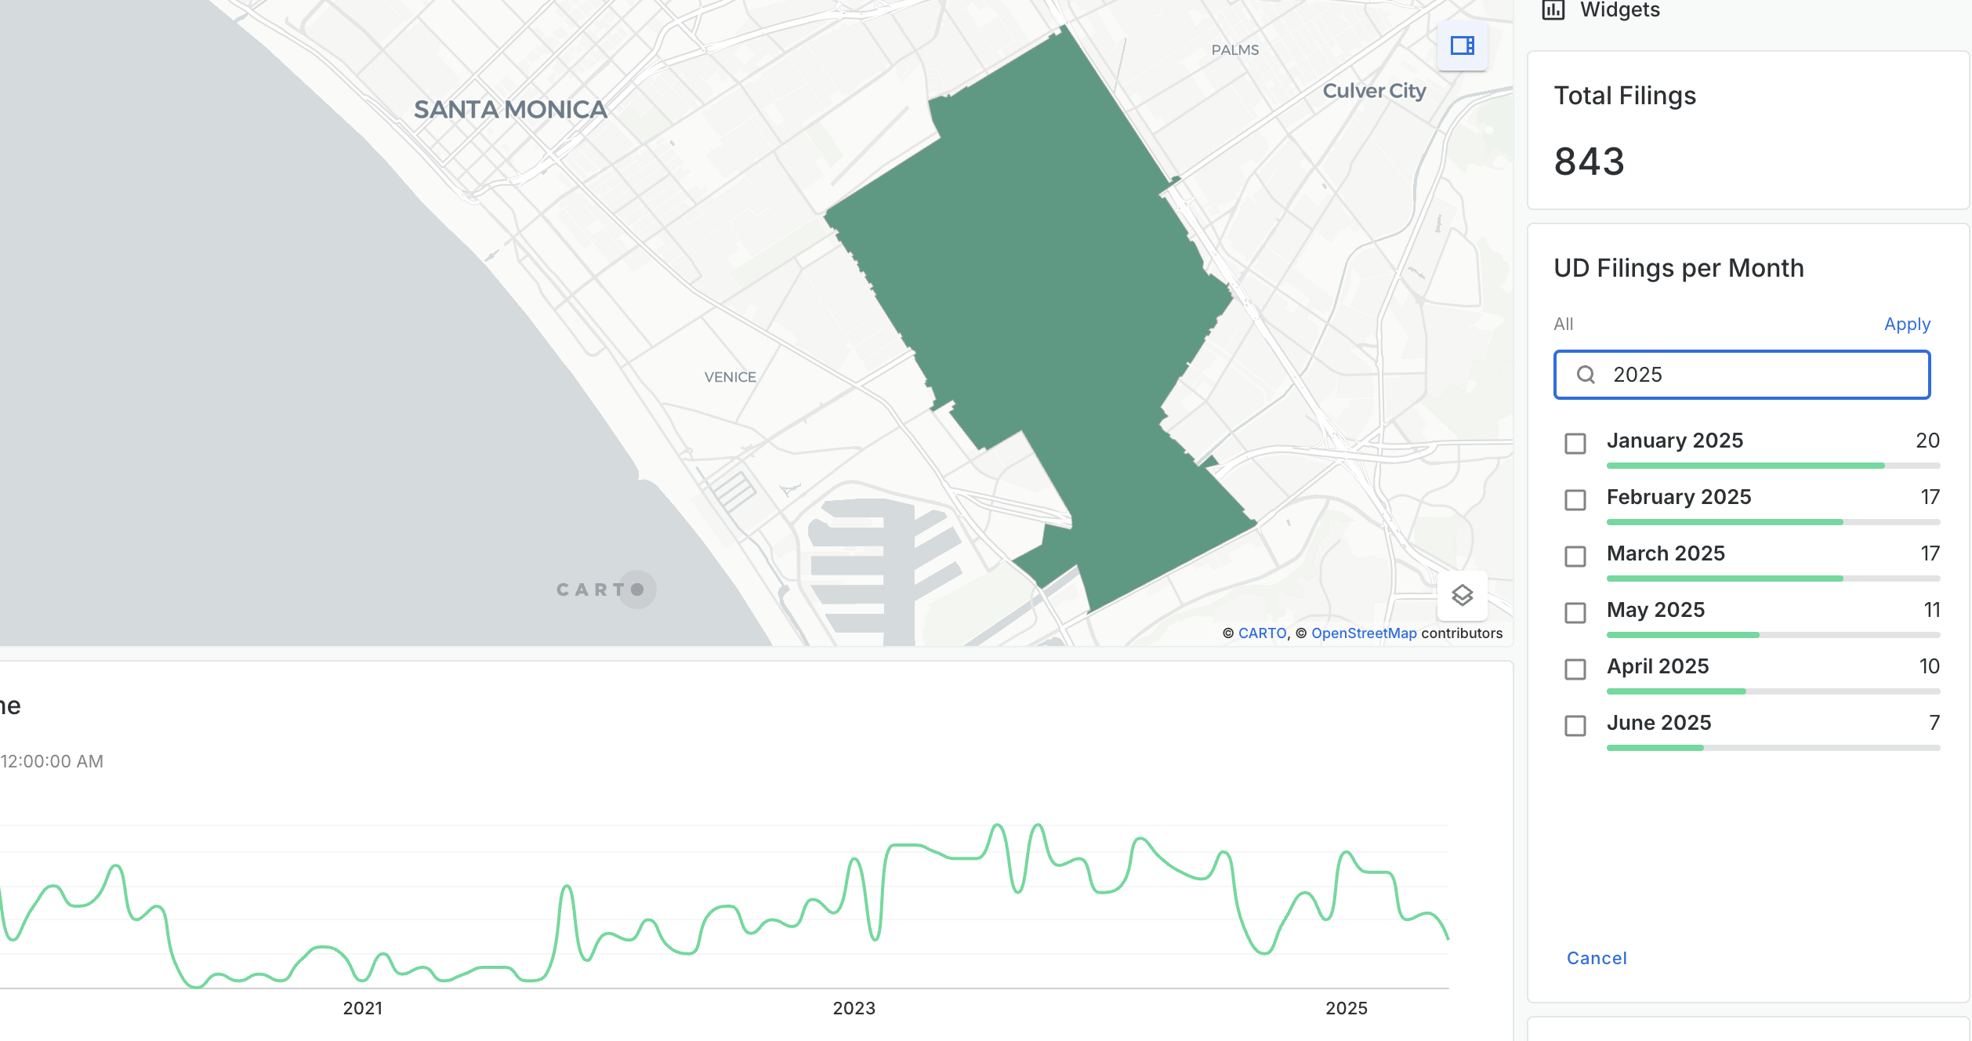Check the March 2025 checkbox
This screenshot has width=1972, height=1041.
click(1575, 557)
